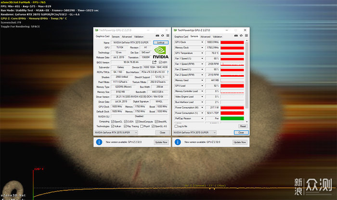The image size is (337, 200).
Task: Click the Driver Version field
Action: pyautogui.click(x=140, y=97)
